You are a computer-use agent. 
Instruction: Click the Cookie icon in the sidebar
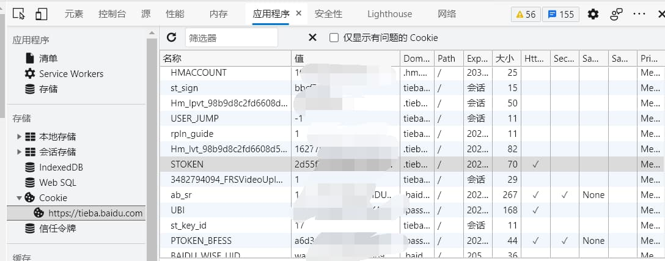click(x=30, y=198)
